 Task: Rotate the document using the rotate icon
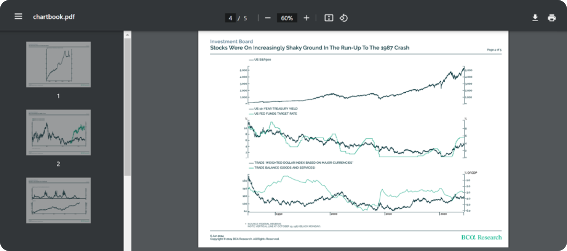[x=343, y=18]
